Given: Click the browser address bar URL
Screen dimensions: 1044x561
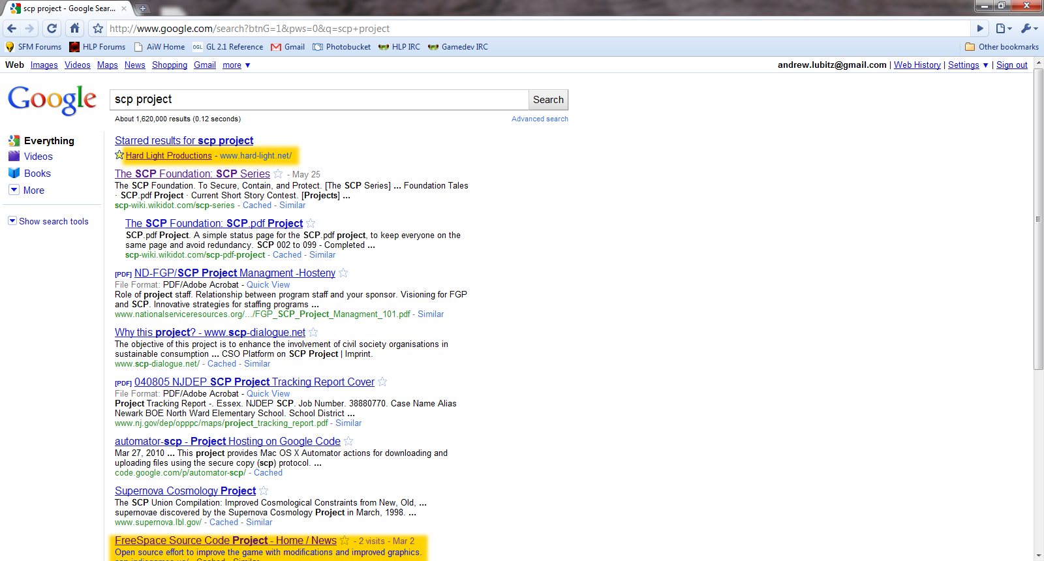Looking at the screenshot, I should click(x=249, y=29).
